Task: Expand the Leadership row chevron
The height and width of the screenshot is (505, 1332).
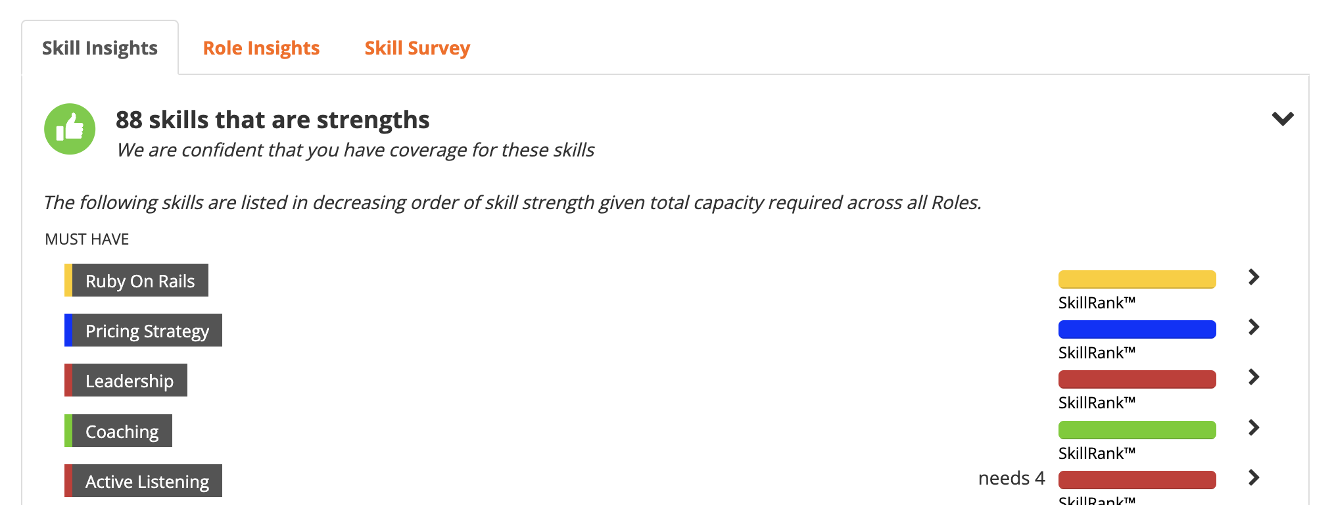Action: [x=1254, y=377]
